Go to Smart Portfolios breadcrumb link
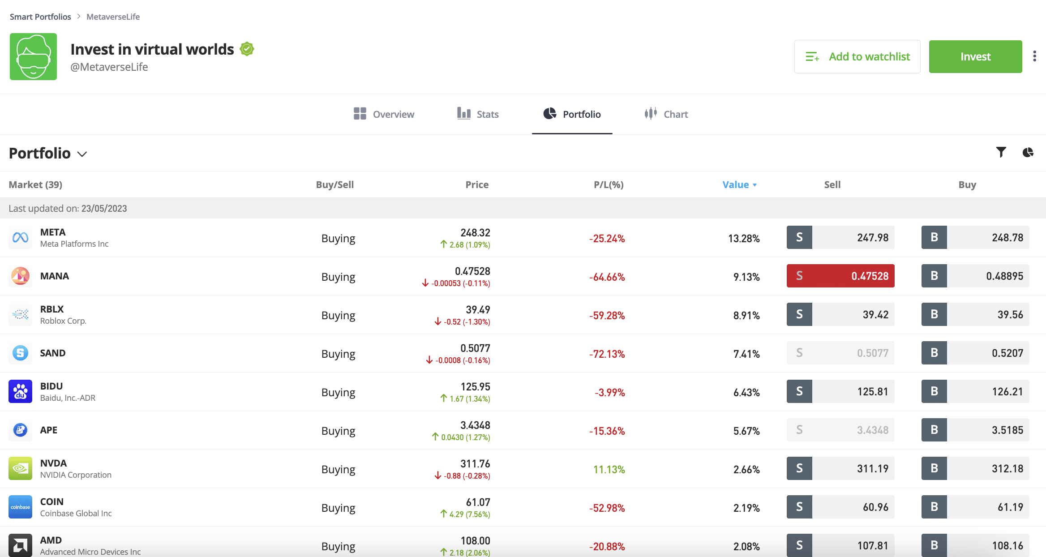The image size is (1046, 557). click(40, 17)
